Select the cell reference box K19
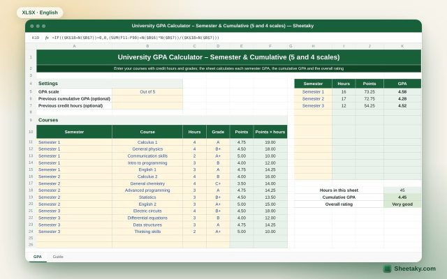This screenshot has width=447, height=279. tap(36, 38)
